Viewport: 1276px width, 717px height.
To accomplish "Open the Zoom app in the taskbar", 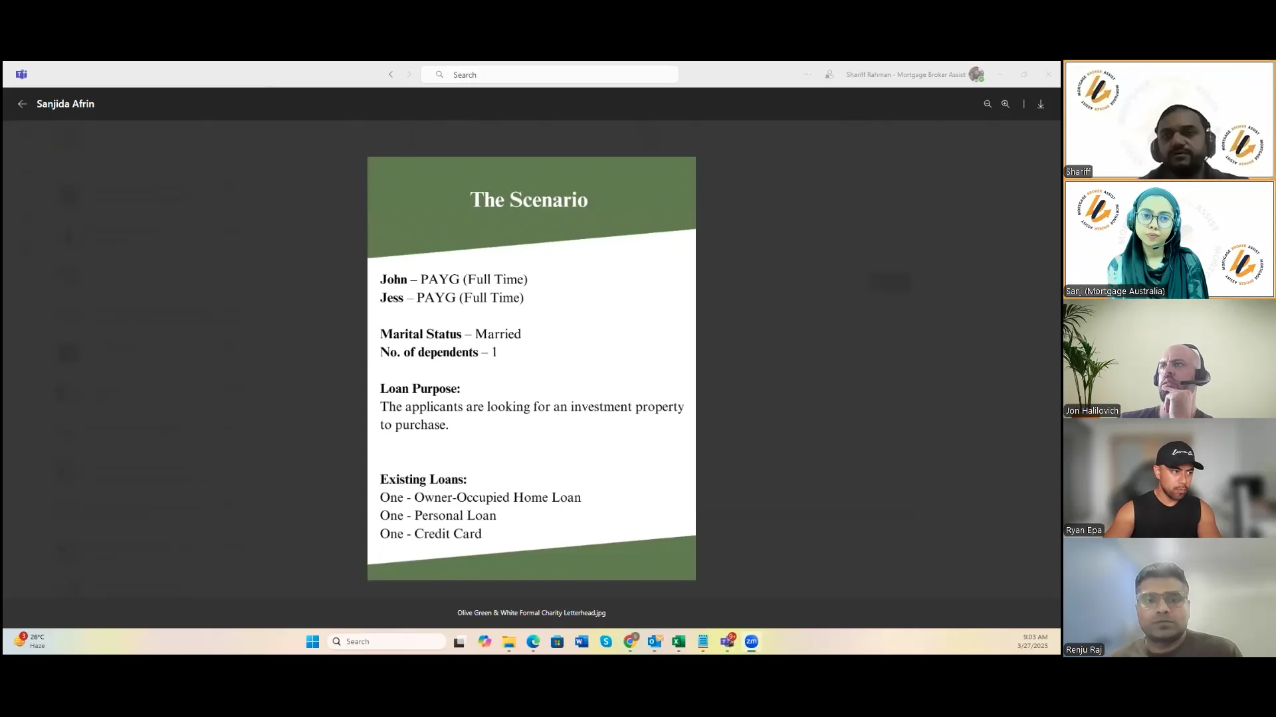I will pyautogui.click(x=751, y=641).
